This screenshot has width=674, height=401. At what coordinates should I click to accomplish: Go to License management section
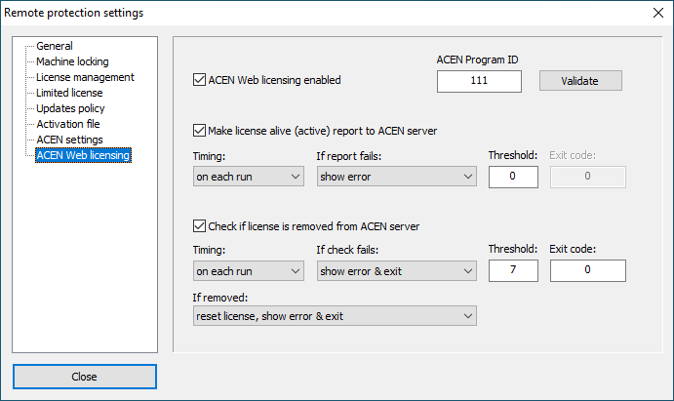pos(85,77)
